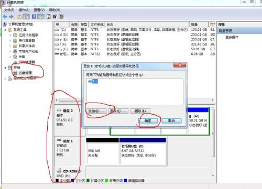Click the dark Properties icon beside Refresh
The width and height of the screenshot is (262, 189).
(55, 17)
